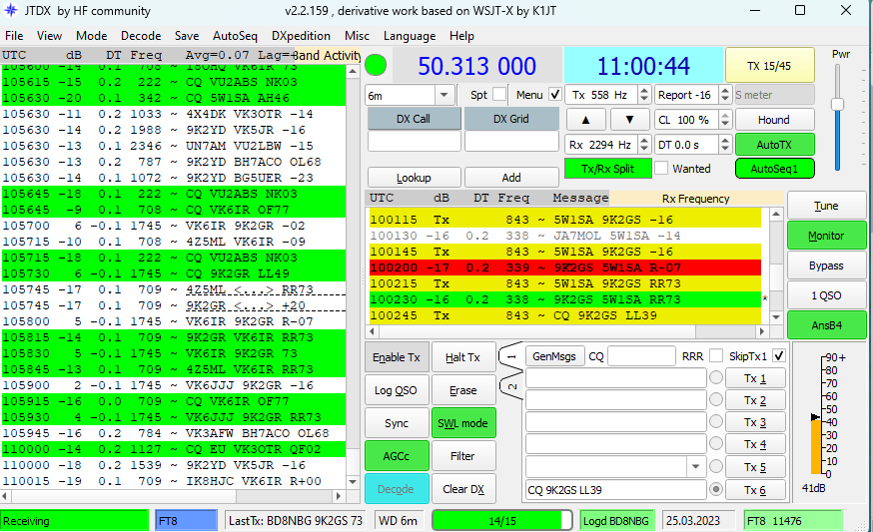Select message tab 2
Image resolution: width=873 pixels, height=532 pixels.
(512, 385)
